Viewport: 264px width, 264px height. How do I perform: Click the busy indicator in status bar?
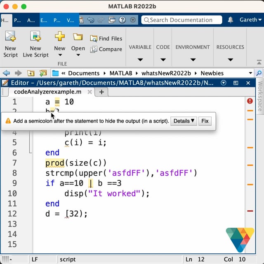[x=6, y=259]
